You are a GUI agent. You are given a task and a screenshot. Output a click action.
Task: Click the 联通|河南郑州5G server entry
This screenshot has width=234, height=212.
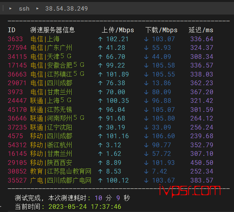[x=57, y=118]
